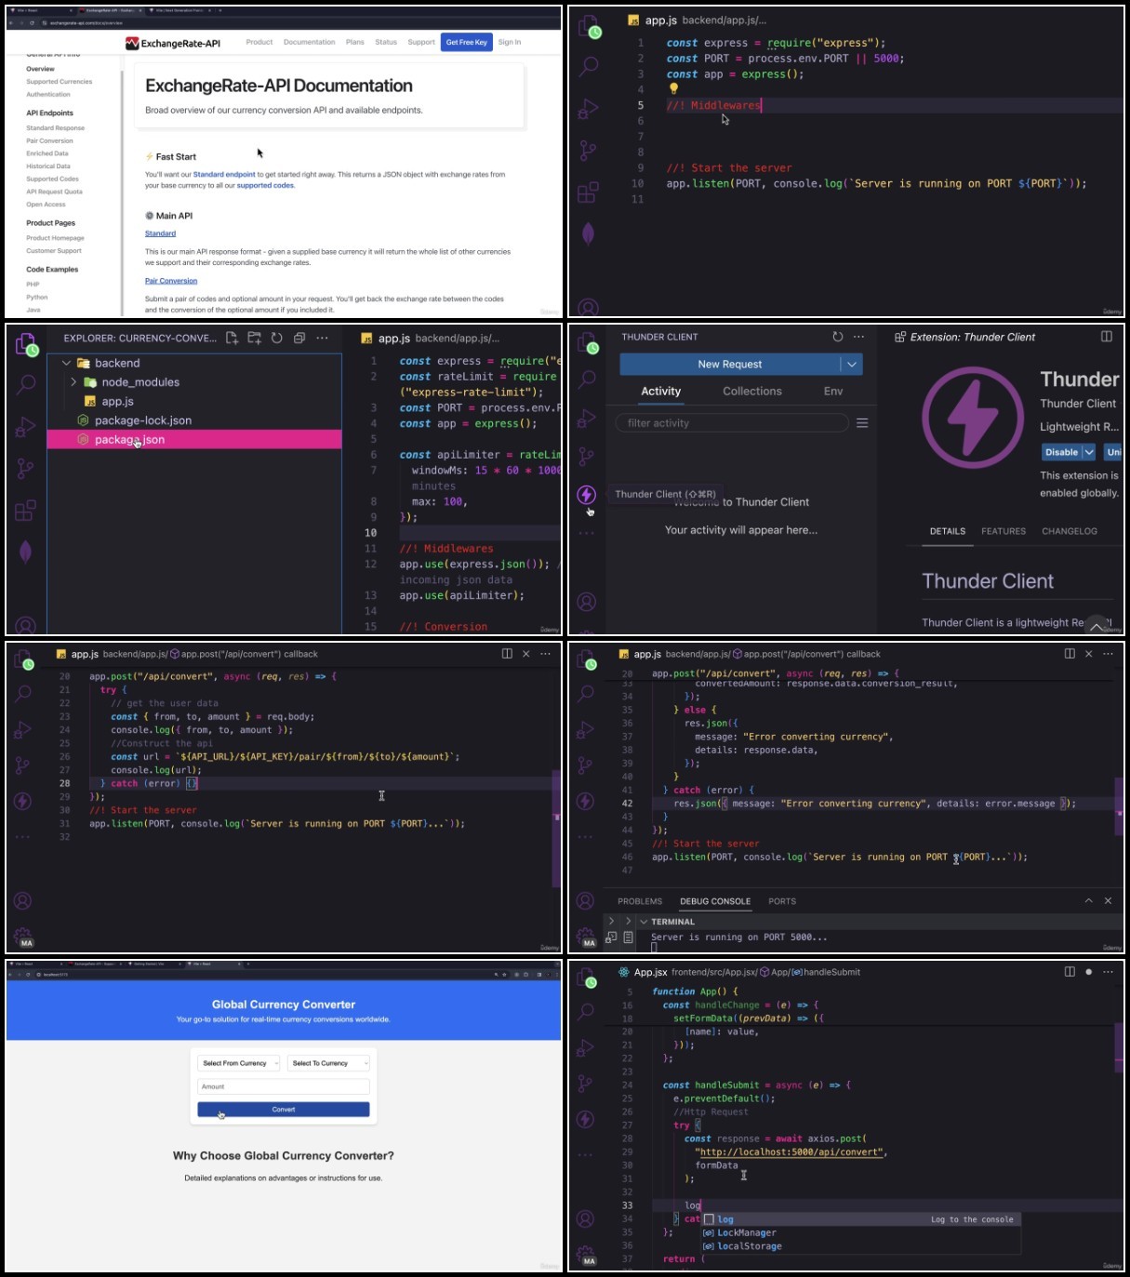The height and width of the screenshot is (1277, 1130).
Task: Collapse all folders in Explorer header
Action: coord(299,339)
